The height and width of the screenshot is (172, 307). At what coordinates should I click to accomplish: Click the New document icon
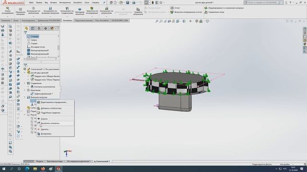pos(115,2)
